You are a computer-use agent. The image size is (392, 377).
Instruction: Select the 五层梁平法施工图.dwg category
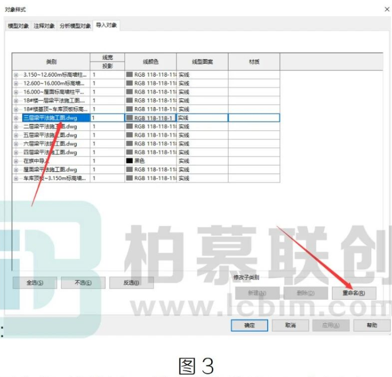[x=50, y=135]
